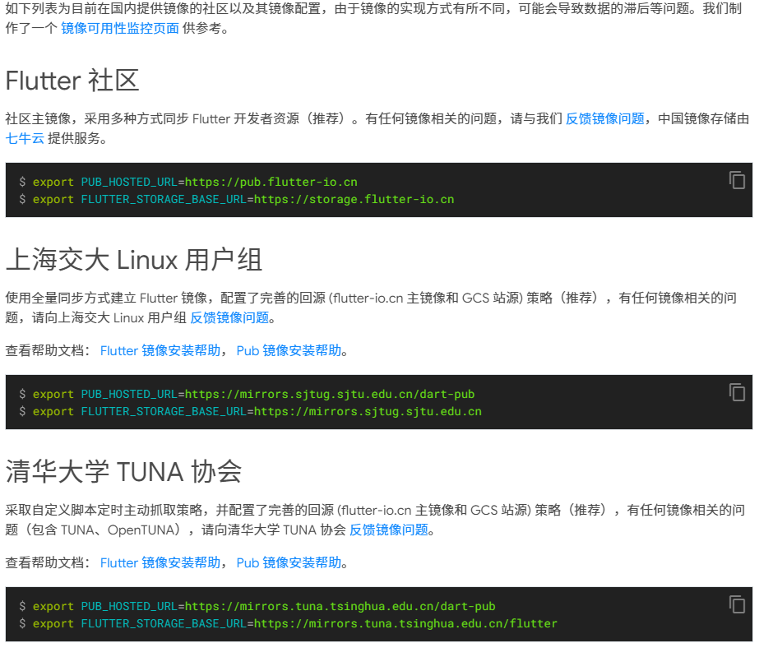Image resolution: width=773 pixels, height=657 pixels.
Task: Open Pub 镜像安装帮助 under 上海交大 section
Action: pos(289,350)
